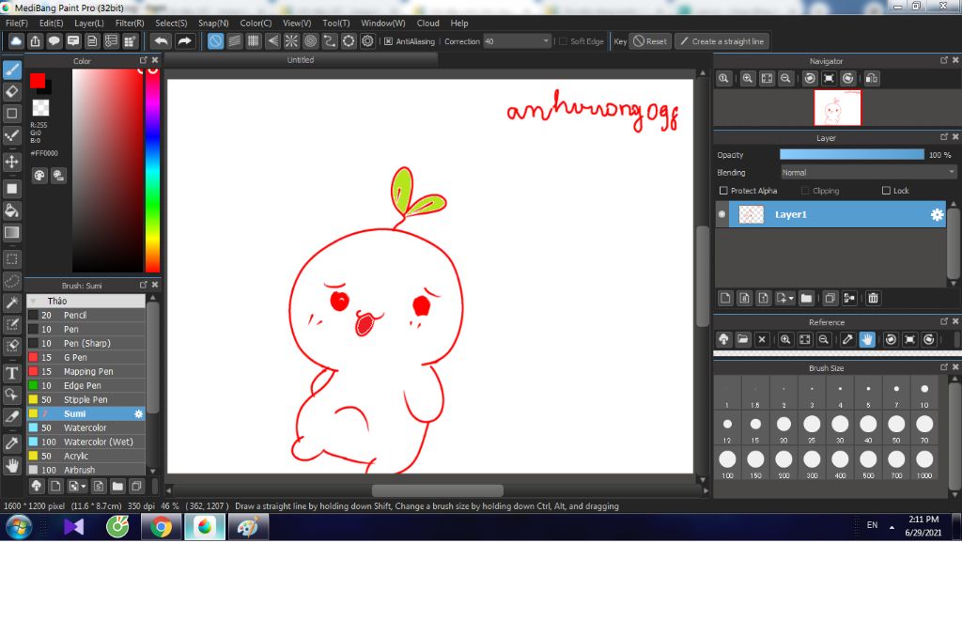Screen dimensions: 962x621
Task: Choose brush size 30 preset
Action: click(840, 427)
